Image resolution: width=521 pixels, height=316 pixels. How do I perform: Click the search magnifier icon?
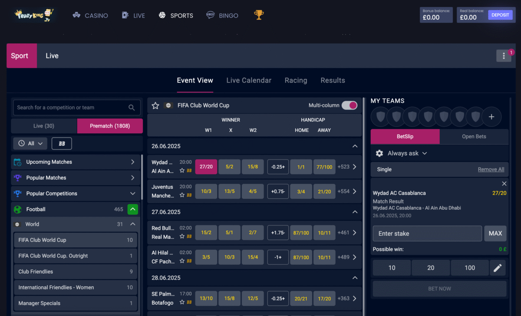[132, 108]
